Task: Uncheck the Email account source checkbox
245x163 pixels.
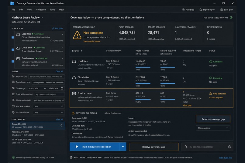Action: point(13,61)
